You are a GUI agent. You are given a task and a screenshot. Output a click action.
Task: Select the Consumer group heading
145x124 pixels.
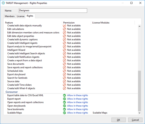(x=12, y=92)
